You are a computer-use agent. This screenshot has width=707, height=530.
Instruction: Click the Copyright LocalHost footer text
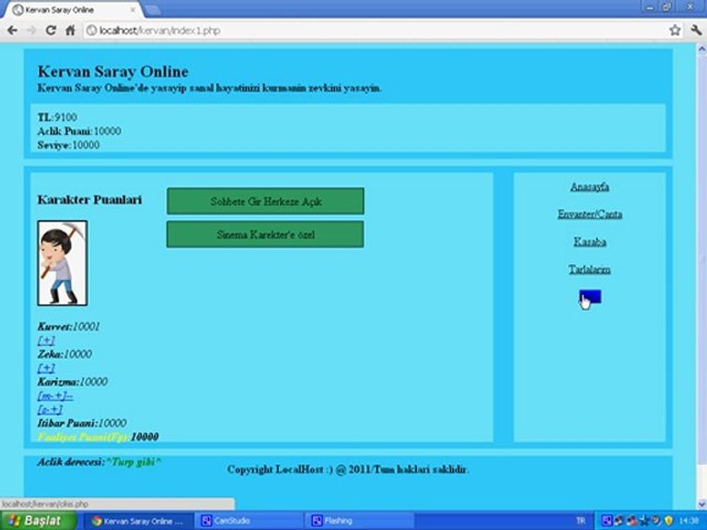click(x=348, y=470)
